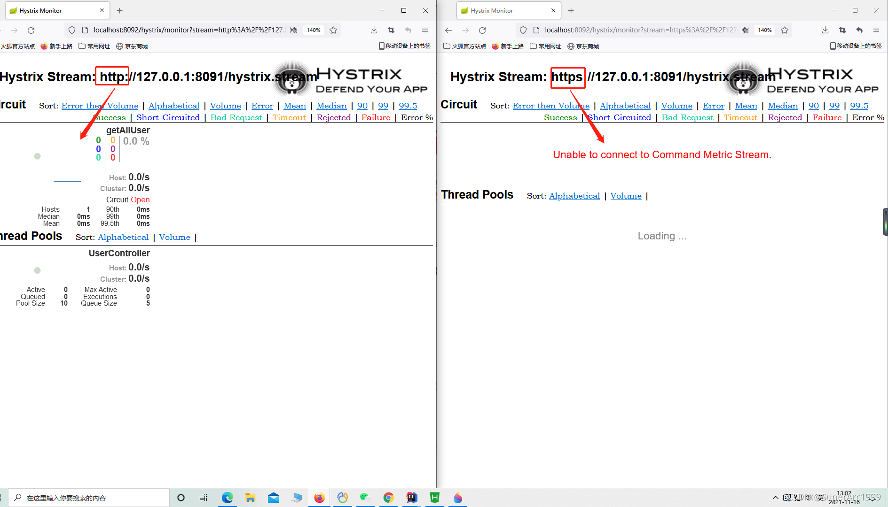Image resolution: width=888 pixels, height=507 pixels.
Task: Open IntelliJ IDEA from the taskbar
Action: 412,498
